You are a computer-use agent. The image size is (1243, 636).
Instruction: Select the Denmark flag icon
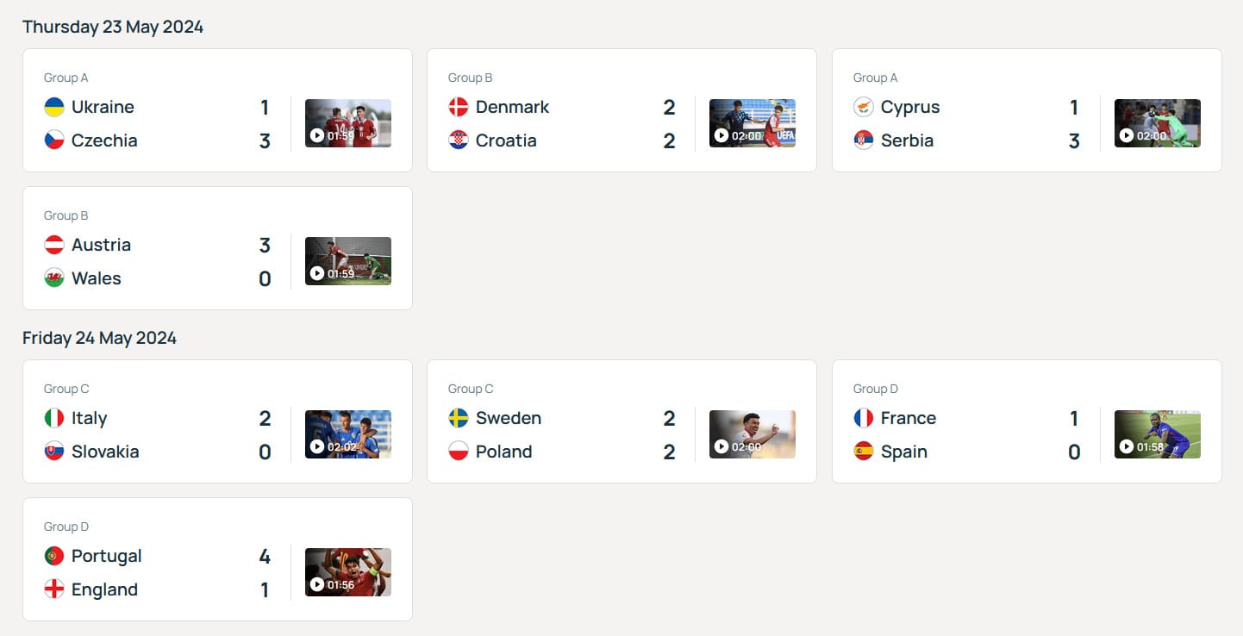(x=458, y=107)
